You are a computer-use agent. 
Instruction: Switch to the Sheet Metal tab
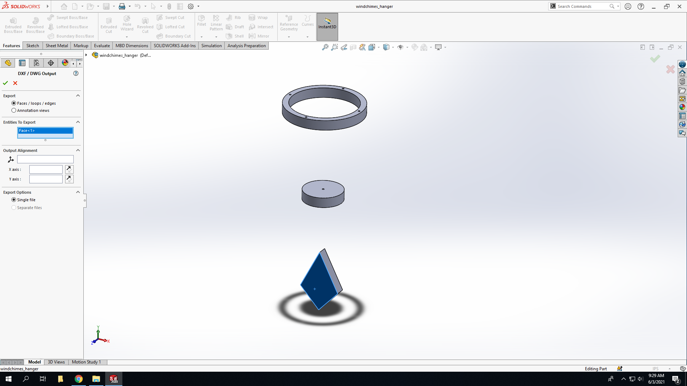pos(57,46)
